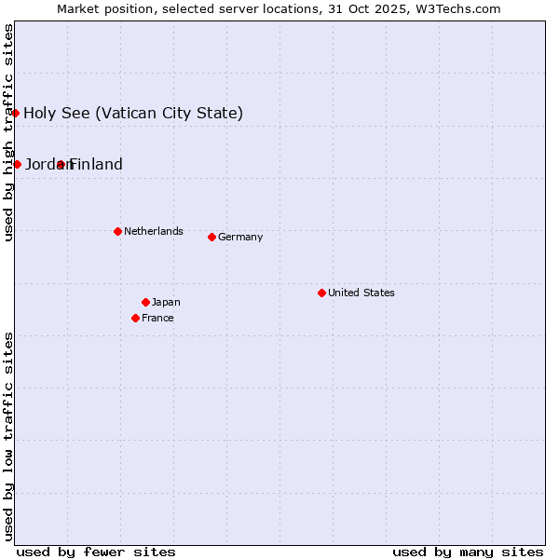Click the "used by fewer sites" axis label
The height and width of the screenshot is (559, 559).
(x=96, y=552)
